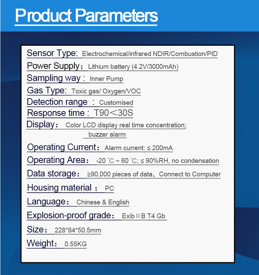259x275 pixels.
Task: Click the Operating Area label
Action: pos(56,160)
